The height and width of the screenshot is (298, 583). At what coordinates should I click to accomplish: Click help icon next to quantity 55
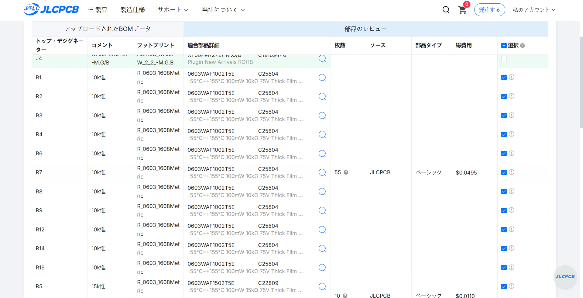[x=346, y=172]
